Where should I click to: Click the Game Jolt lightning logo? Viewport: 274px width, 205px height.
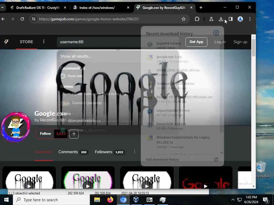tap(6, 42)
